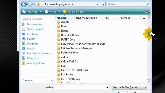The image size is (165, 93).
Task: Select the eMulePlus1.2b folder
Action: pyautogui.click(x=70, y=61)
